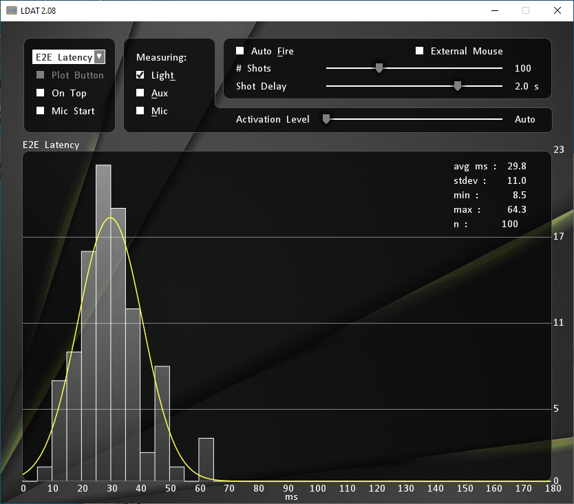
Task: Click the LDAT app icon in title bar
Action: pyautogui.click(x=12, y=10)
